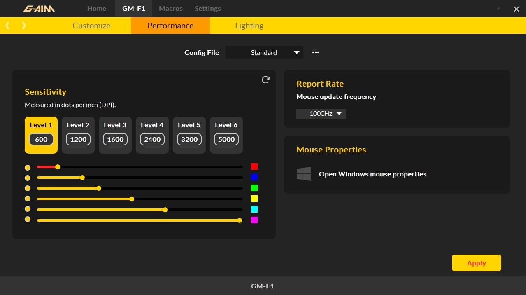Open config file options via three-dots icon
Screen dimensions: 526x295
[316, 52]
